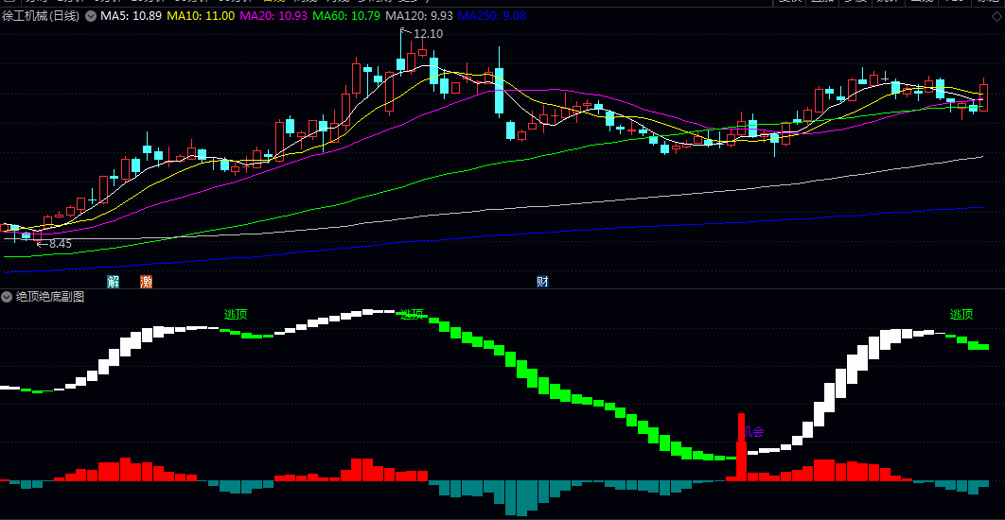Select the MA10: 11.00 indicator label

[x=199, y=16]
